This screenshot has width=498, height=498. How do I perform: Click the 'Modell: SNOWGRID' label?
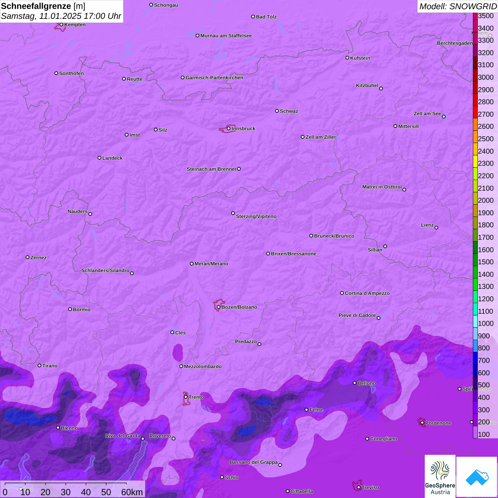(x=458, y=6)
